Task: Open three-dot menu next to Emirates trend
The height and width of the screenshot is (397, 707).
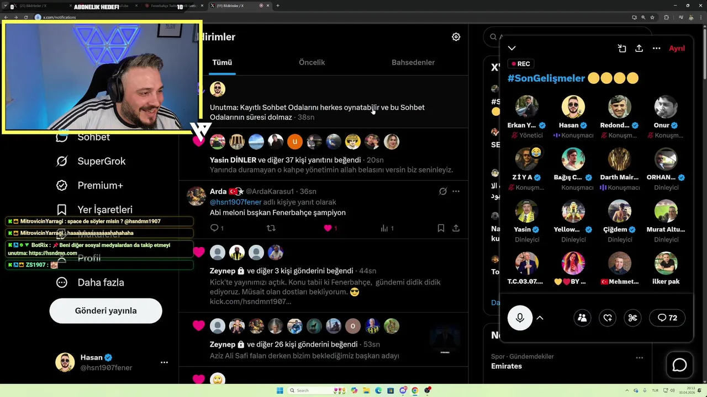Action: coord(639,357)
